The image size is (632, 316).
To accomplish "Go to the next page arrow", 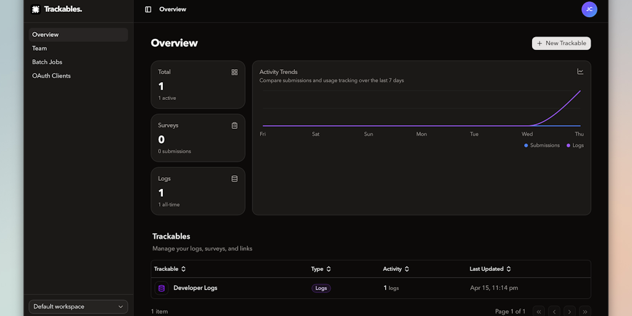I will tap(570, 312).
